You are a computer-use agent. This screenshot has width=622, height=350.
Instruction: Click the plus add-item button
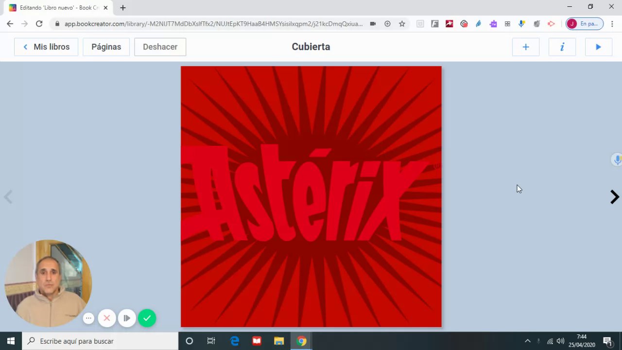pyautogui.click(x=526, y=47)
